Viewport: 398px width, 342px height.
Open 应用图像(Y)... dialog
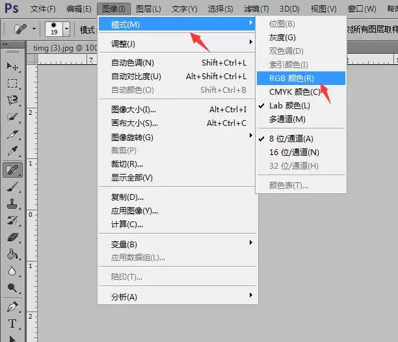click(177, 211)
